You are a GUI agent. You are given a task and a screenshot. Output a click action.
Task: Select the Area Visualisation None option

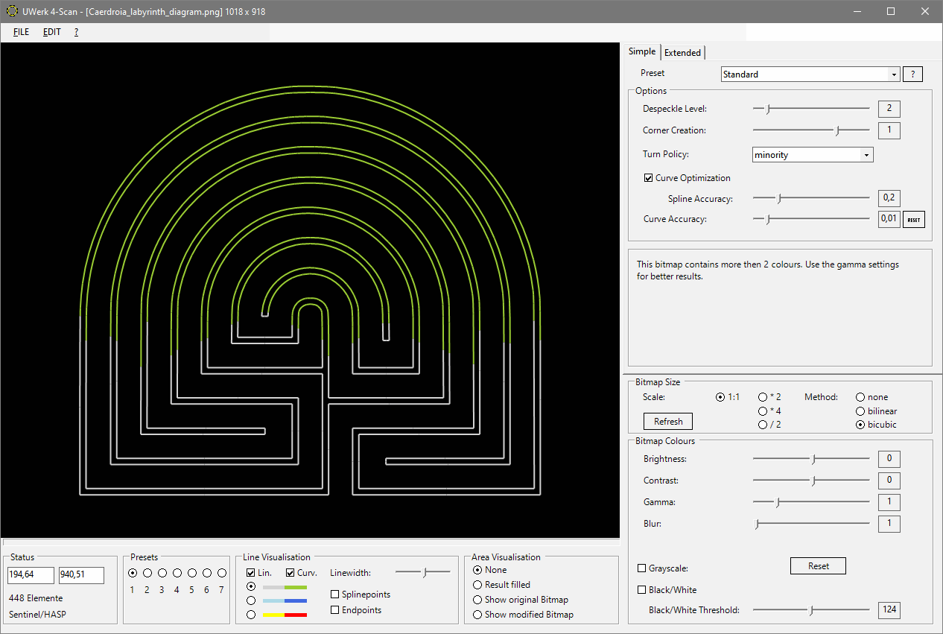point(477,570)
